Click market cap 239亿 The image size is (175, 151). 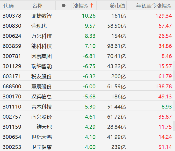point(119,147)
